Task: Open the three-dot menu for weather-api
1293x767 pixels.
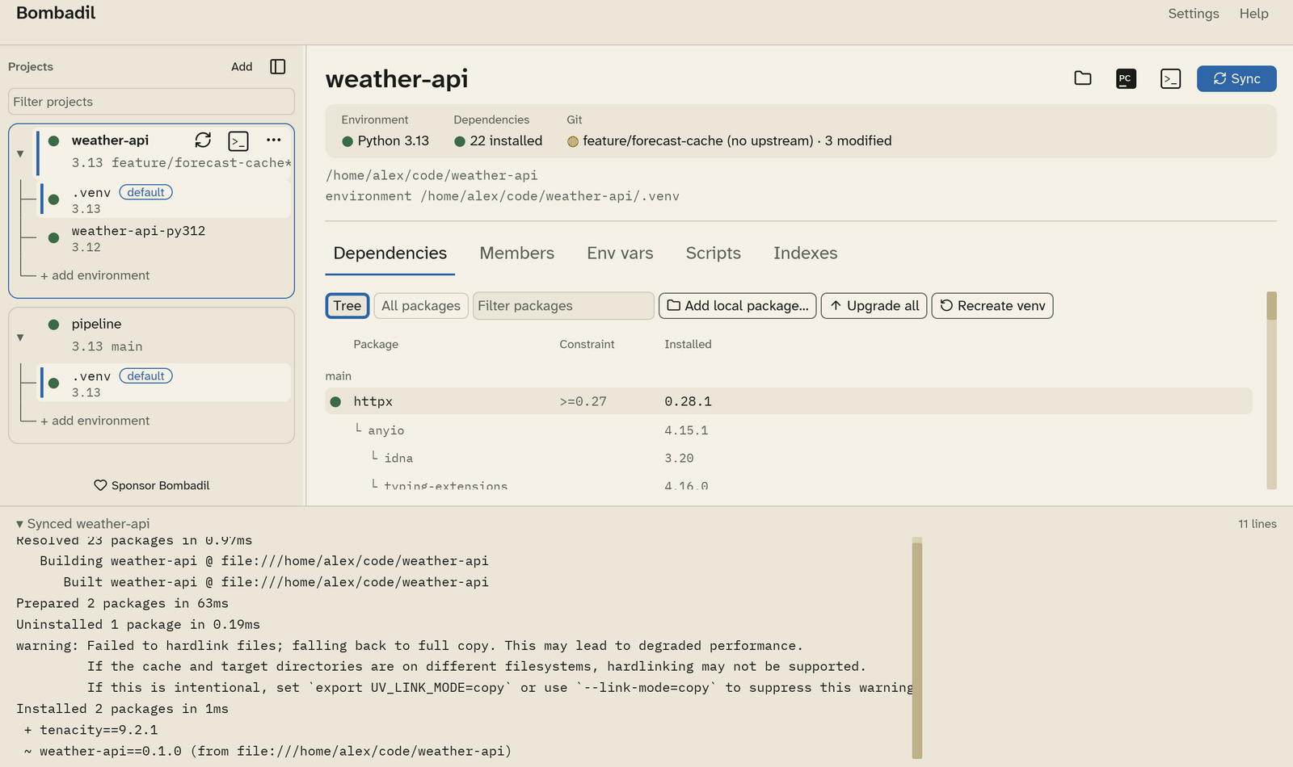Action: tap(274, 140)
